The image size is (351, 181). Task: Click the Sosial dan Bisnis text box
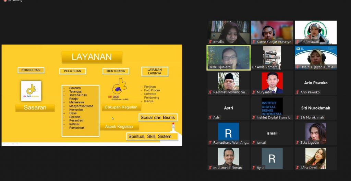(x=158, y=117)
